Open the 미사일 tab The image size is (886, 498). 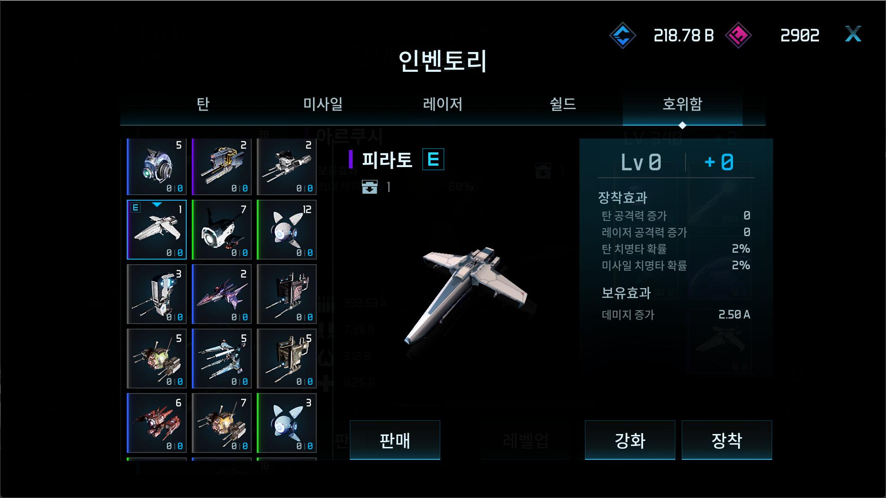[323, 104]
